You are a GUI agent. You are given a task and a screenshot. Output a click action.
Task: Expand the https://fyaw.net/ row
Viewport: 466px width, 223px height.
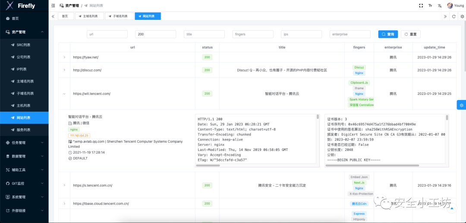64,57
